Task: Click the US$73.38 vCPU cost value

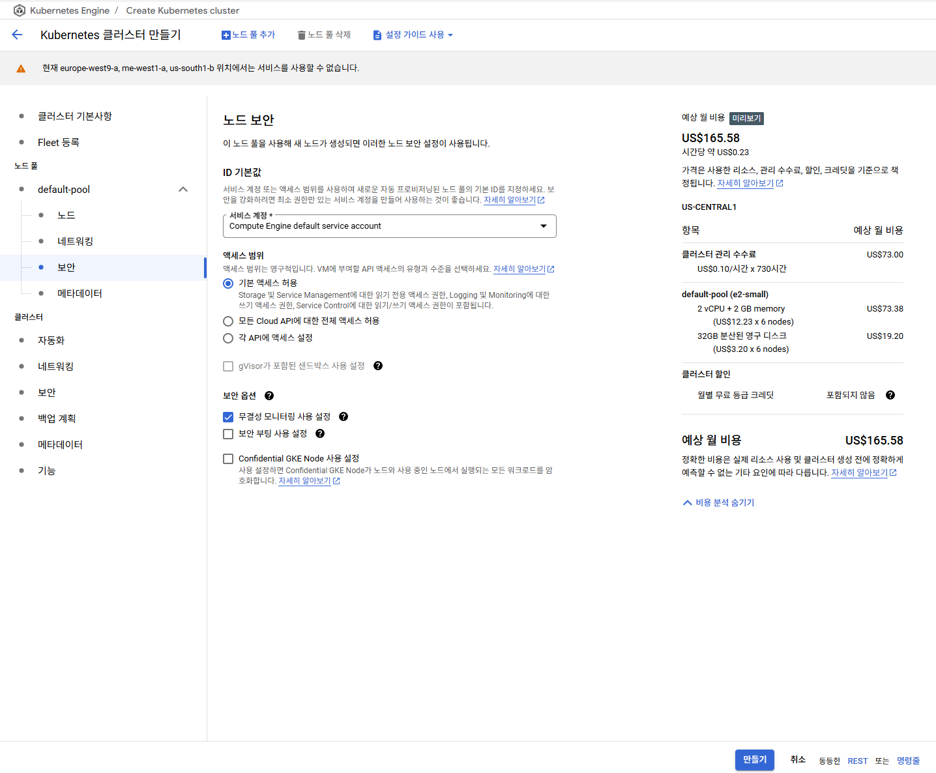Action: point(885,309)
